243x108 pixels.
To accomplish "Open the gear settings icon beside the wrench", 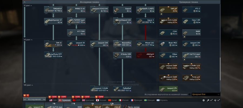I will coord(204,100).
